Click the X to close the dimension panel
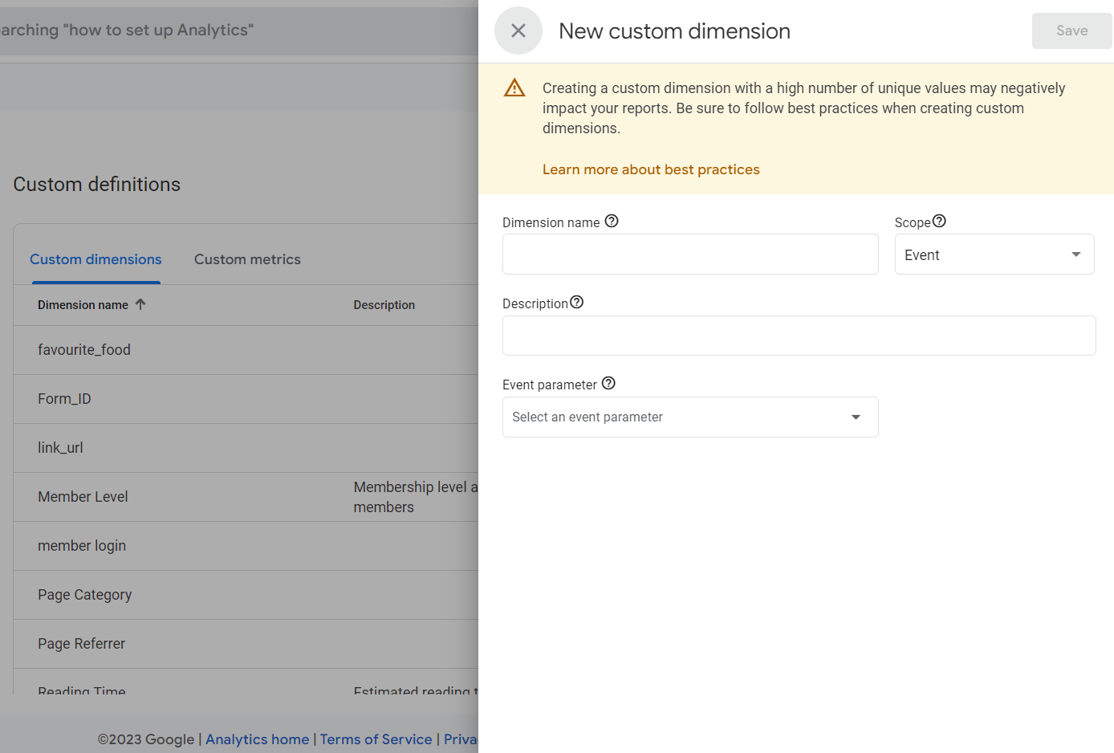 click(518, 31)
